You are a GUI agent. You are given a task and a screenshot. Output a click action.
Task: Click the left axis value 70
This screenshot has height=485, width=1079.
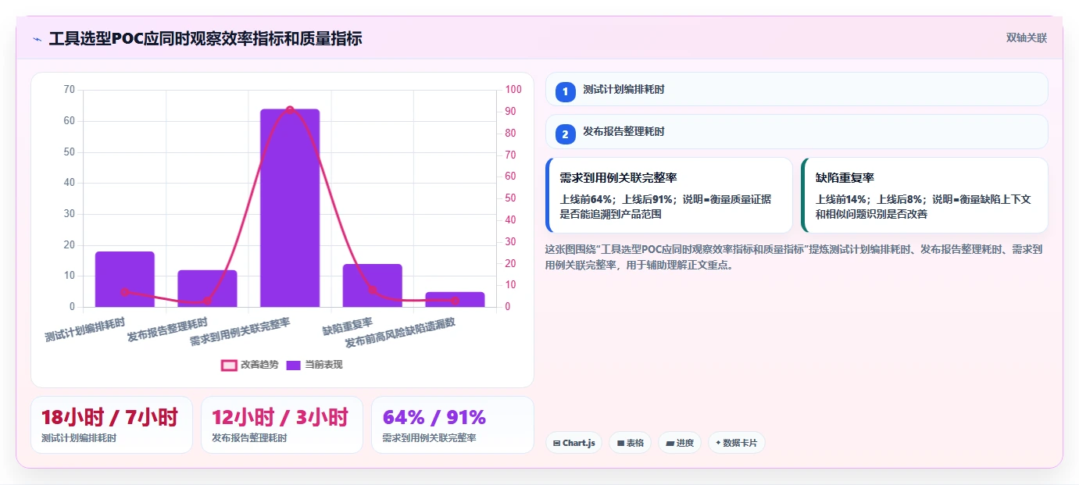(69, 90)
